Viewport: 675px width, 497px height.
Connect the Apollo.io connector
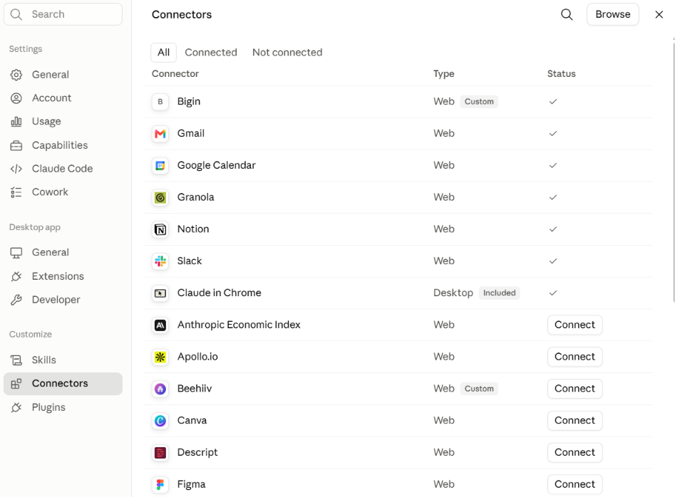(x=574, y=357)
